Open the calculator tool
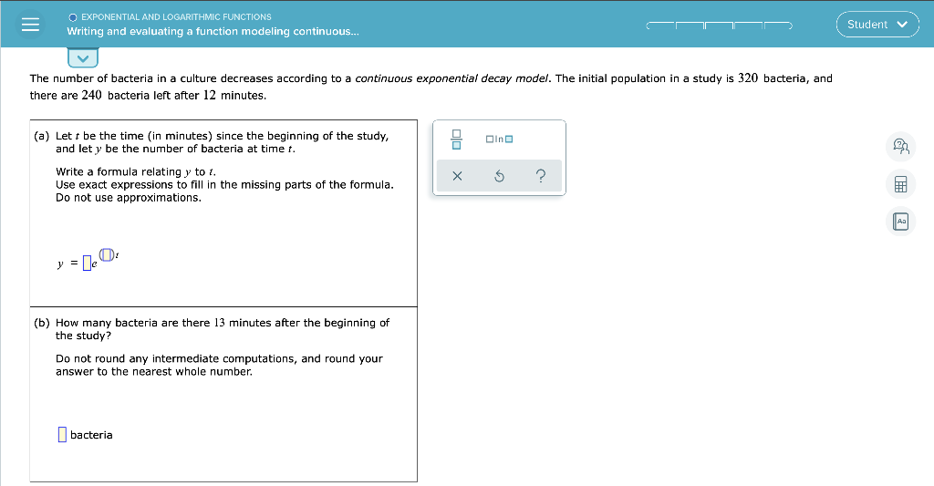The image size is (934, 486). [900, 184]
